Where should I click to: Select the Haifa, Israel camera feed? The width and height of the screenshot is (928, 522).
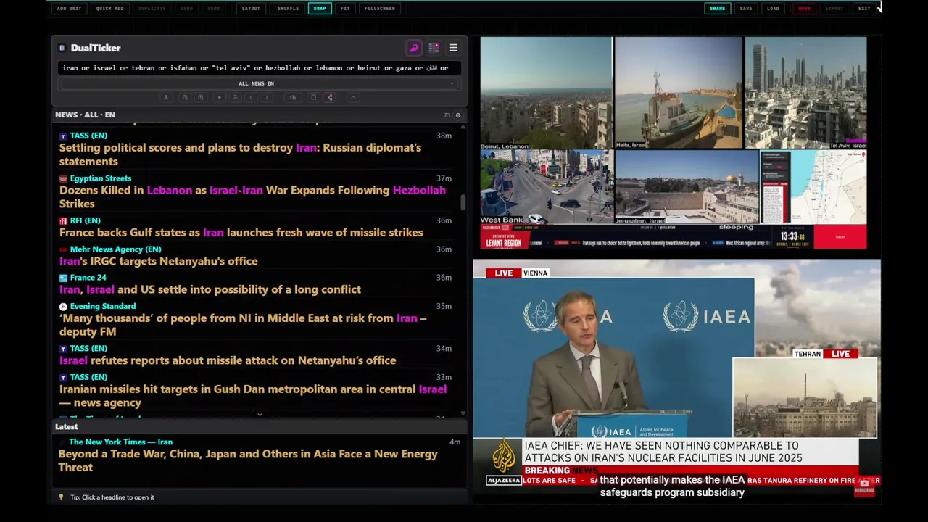coord(678,94)
